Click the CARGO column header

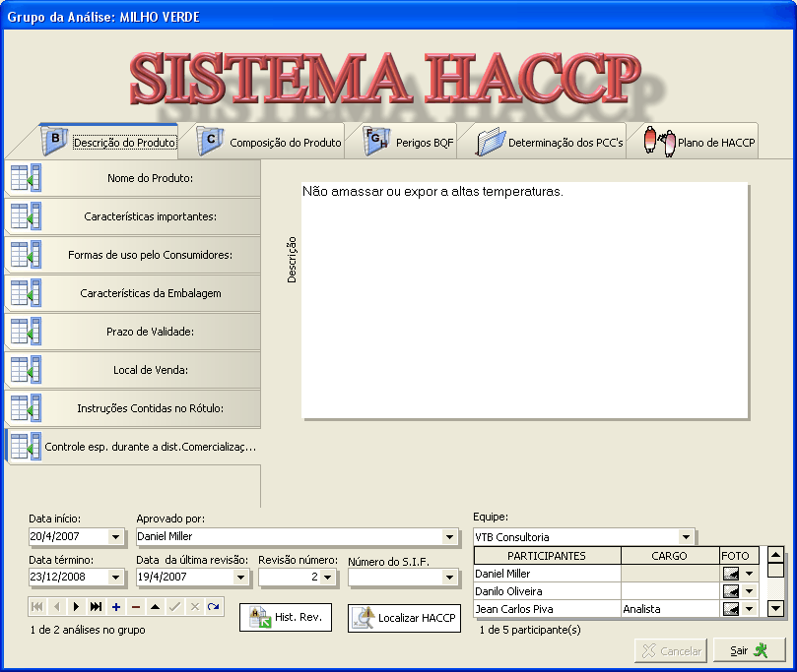pos(669,556)
